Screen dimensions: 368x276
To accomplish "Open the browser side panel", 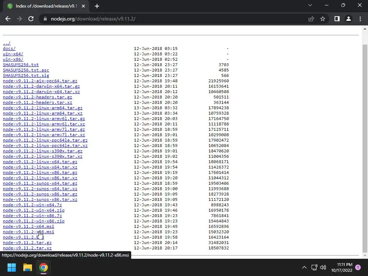I will [337, 19].
